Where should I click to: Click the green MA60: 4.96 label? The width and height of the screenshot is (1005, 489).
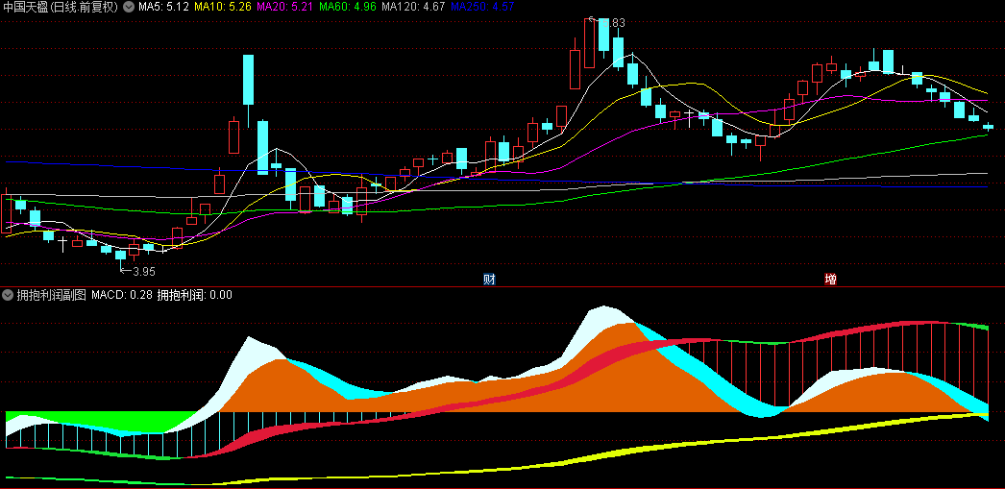click(347, 7)
